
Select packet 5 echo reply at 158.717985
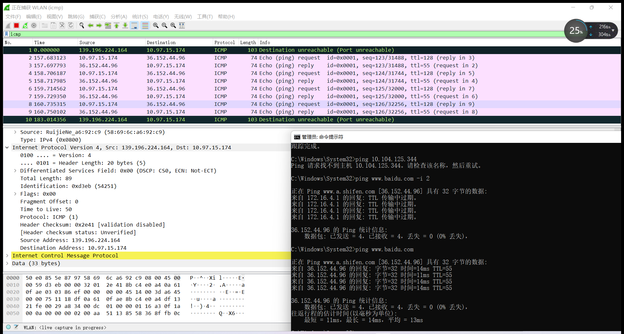(x=312, y=81)
